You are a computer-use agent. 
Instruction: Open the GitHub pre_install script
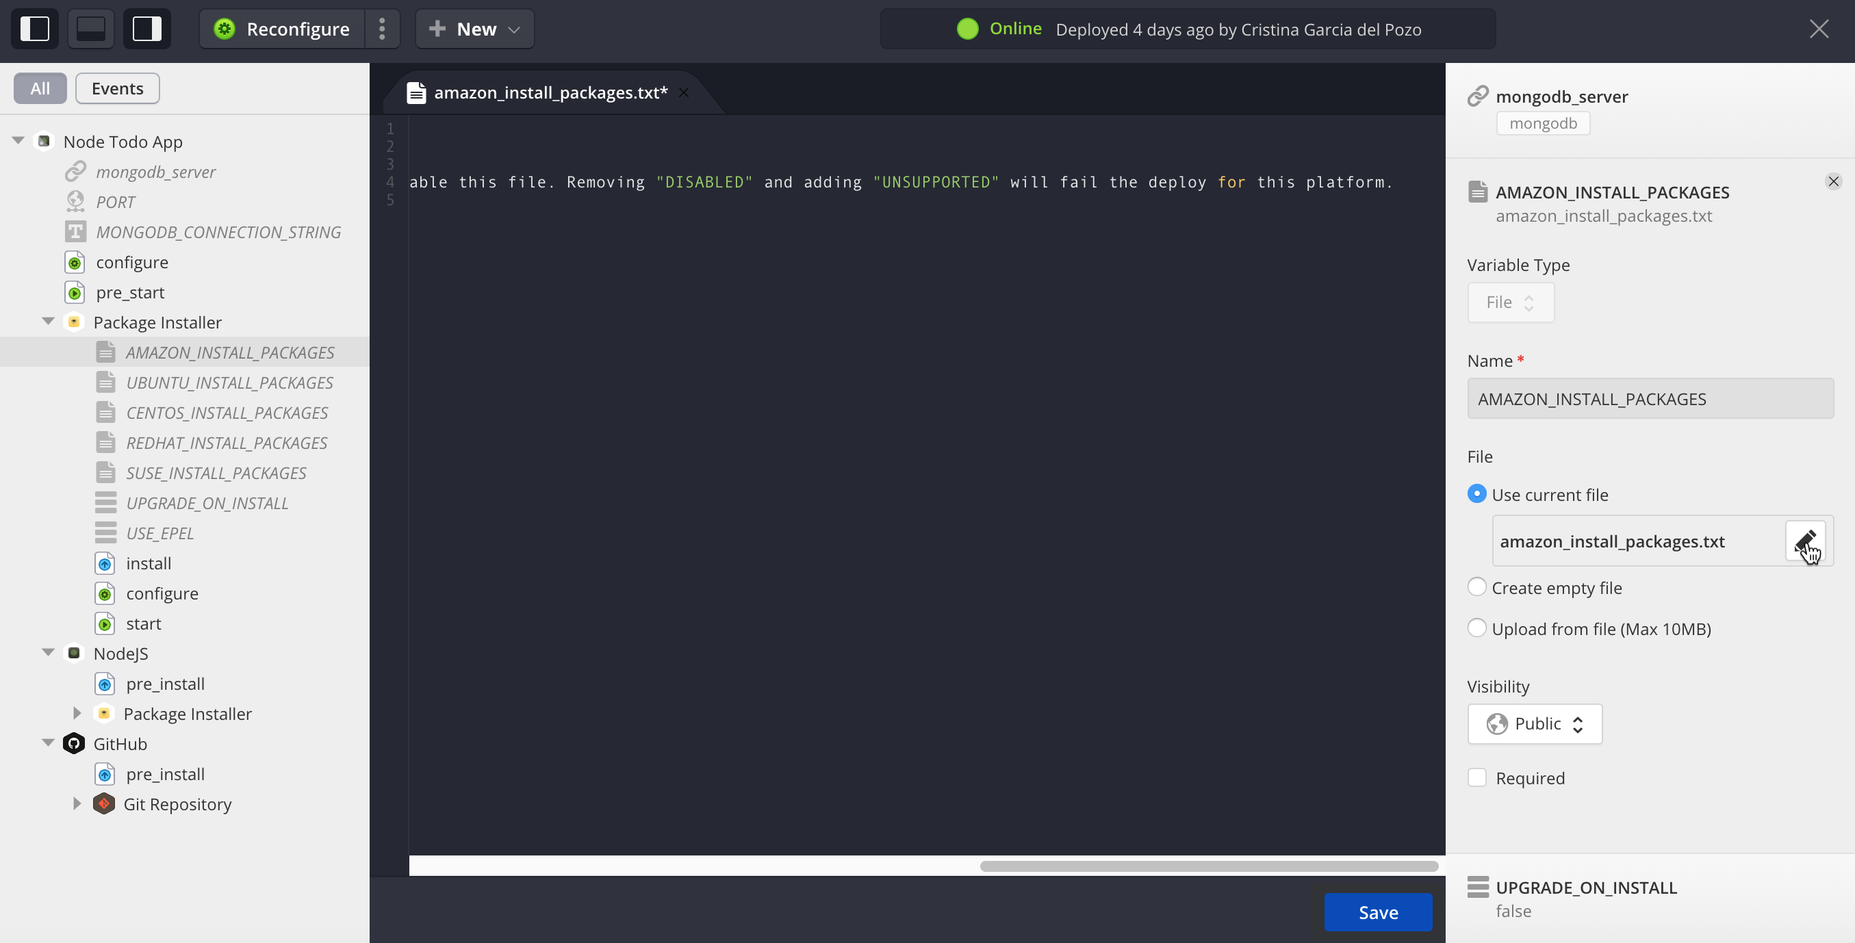pos(165,774)
